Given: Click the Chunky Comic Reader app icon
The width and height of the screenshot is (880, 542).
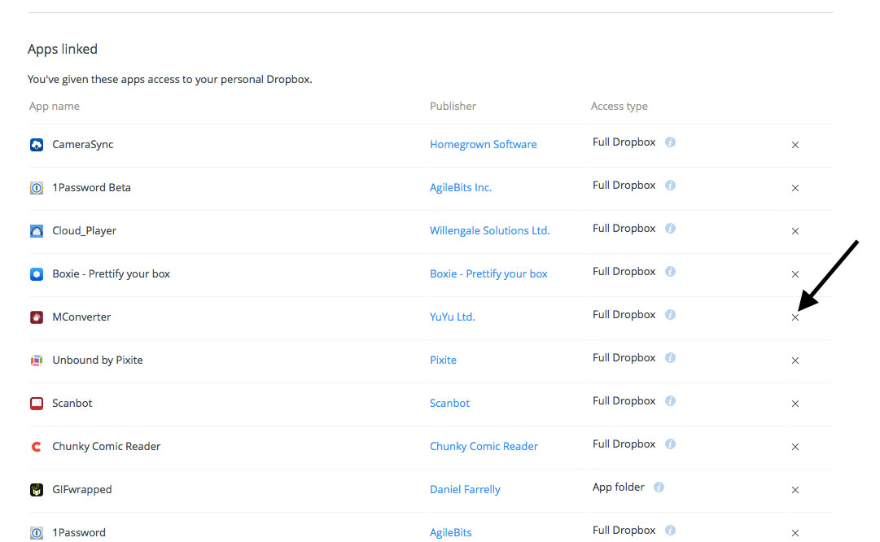Looking at the screenshot, I should click(37, 447).
